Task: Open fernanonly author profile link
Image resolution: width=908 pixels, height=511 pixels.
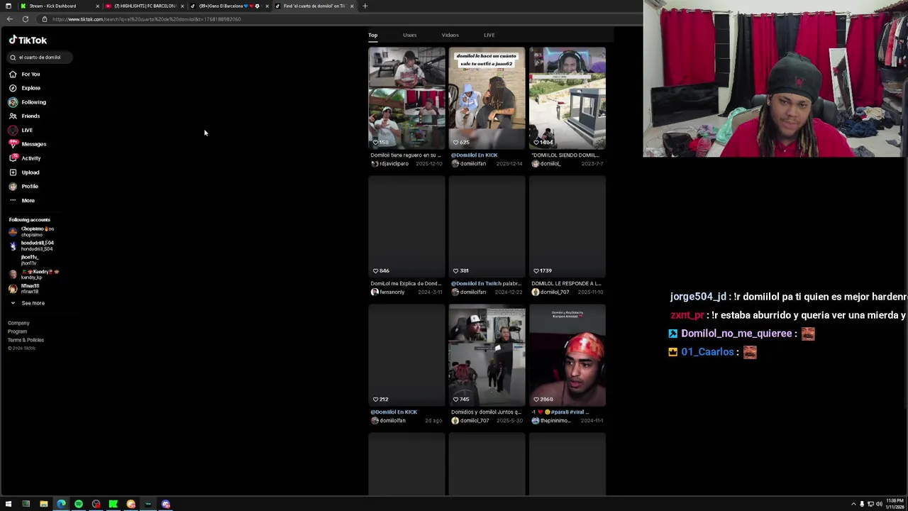Action: tap(387, 292)
